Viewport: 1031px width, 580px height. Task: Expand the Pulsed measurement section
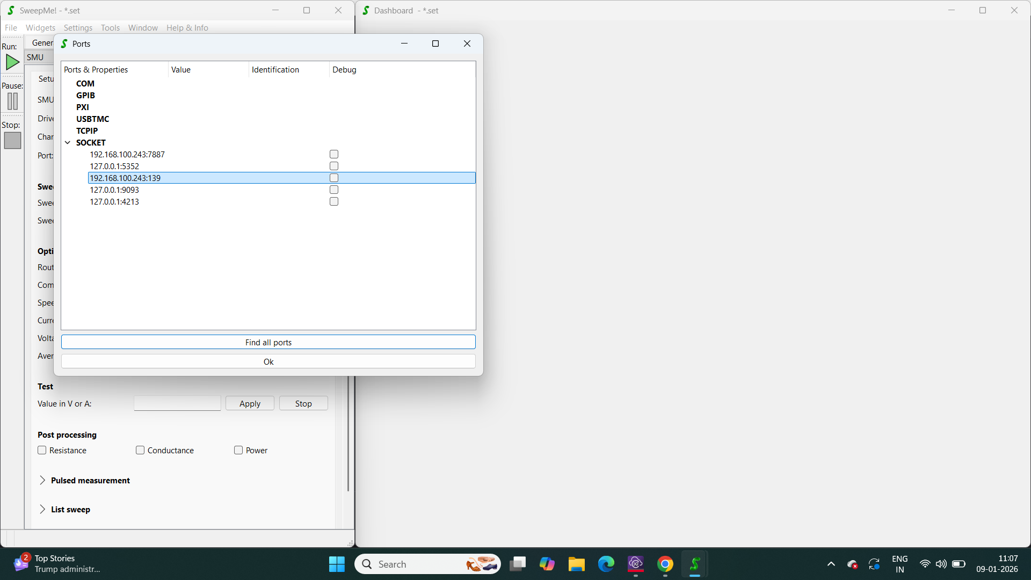click(42, 480)
